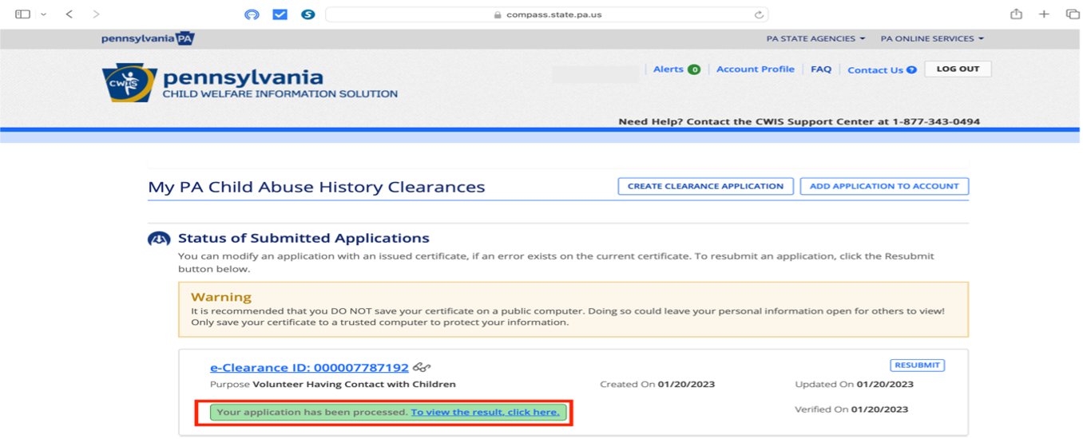Click the CWIS keystone logo

point(129,83)
